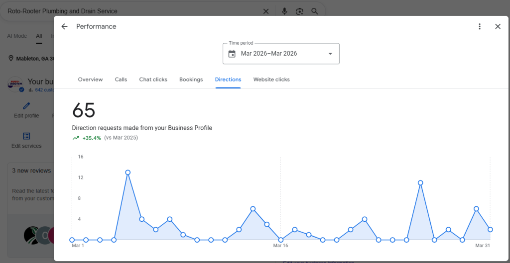Click the green trending-up arrow icon
Screen dimensions: 510x263
pyautogui.click(x=76, y=138)
